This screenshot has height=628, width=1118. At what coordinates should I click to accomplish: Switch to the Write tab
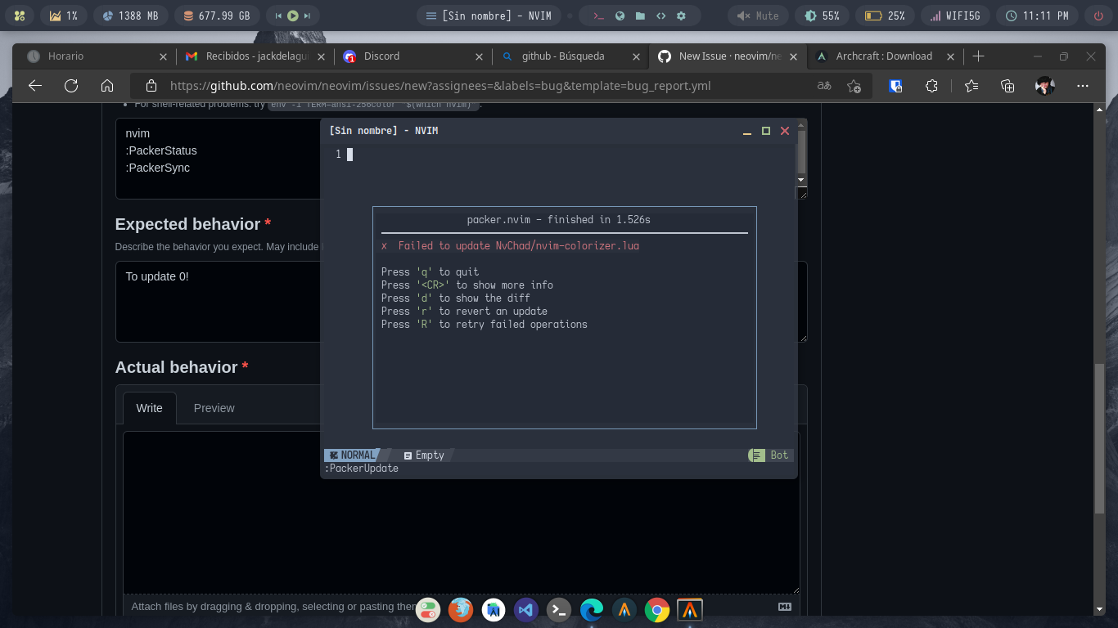point(150,407)
